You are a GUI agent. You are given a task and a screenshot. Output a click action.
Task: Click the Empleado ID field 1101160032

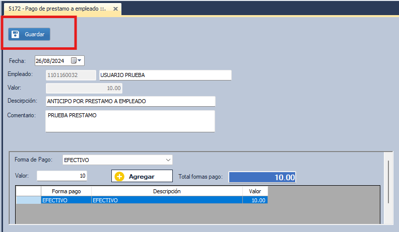(71, 75)
